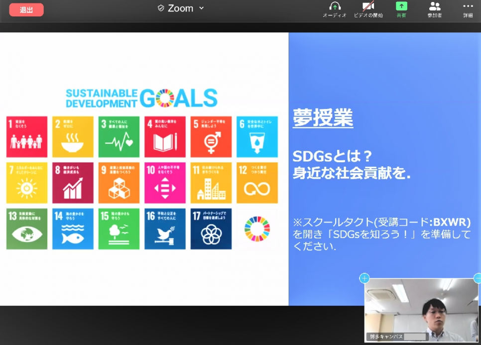Click the GOALS word with color wheel
Viewport: 481px width, 345px height.
click(179, 98)
